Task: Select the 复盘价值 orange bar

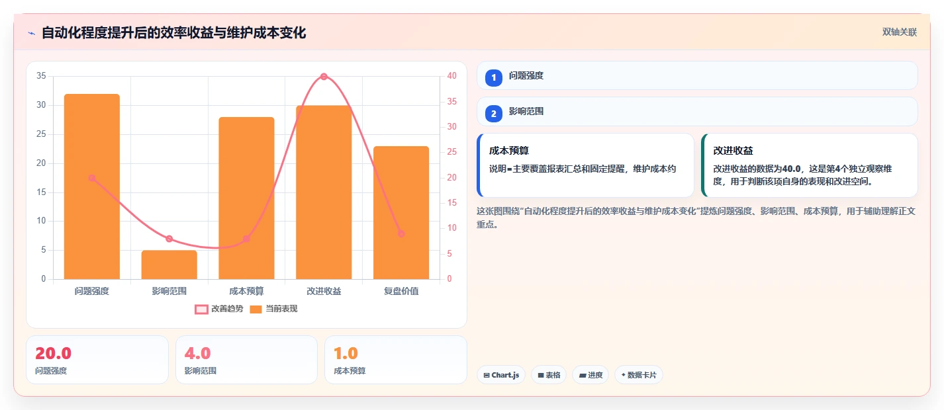Action: [401, 212]
